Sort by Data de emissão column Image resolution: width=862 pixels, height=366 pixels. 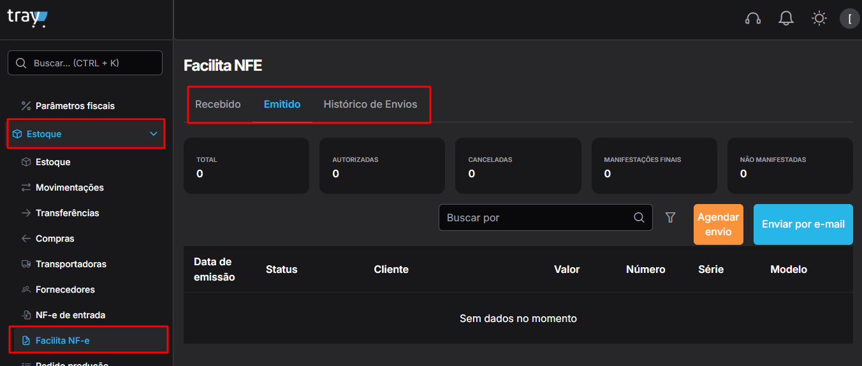coord(214,269)
